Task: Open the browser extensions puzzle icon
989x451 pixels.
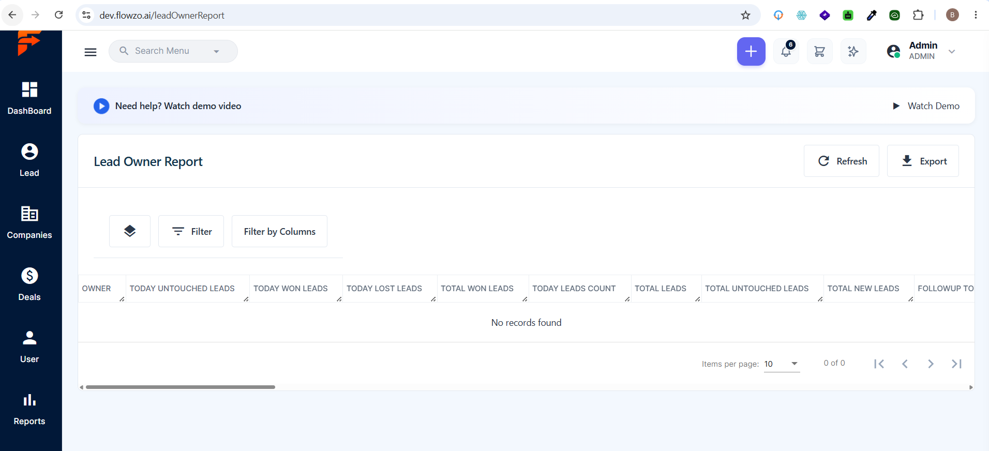Action: click(x=918, y=15)
